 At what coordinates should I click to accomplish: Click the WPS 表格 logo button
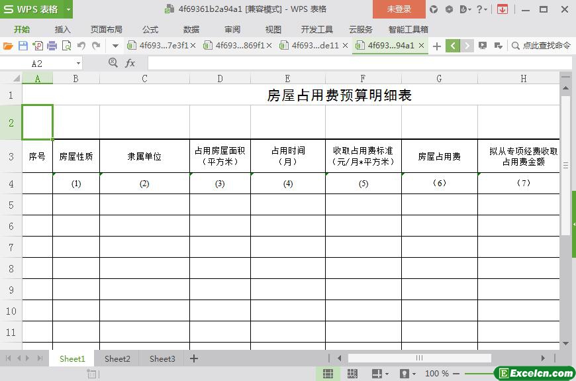(x=32, y=9)
